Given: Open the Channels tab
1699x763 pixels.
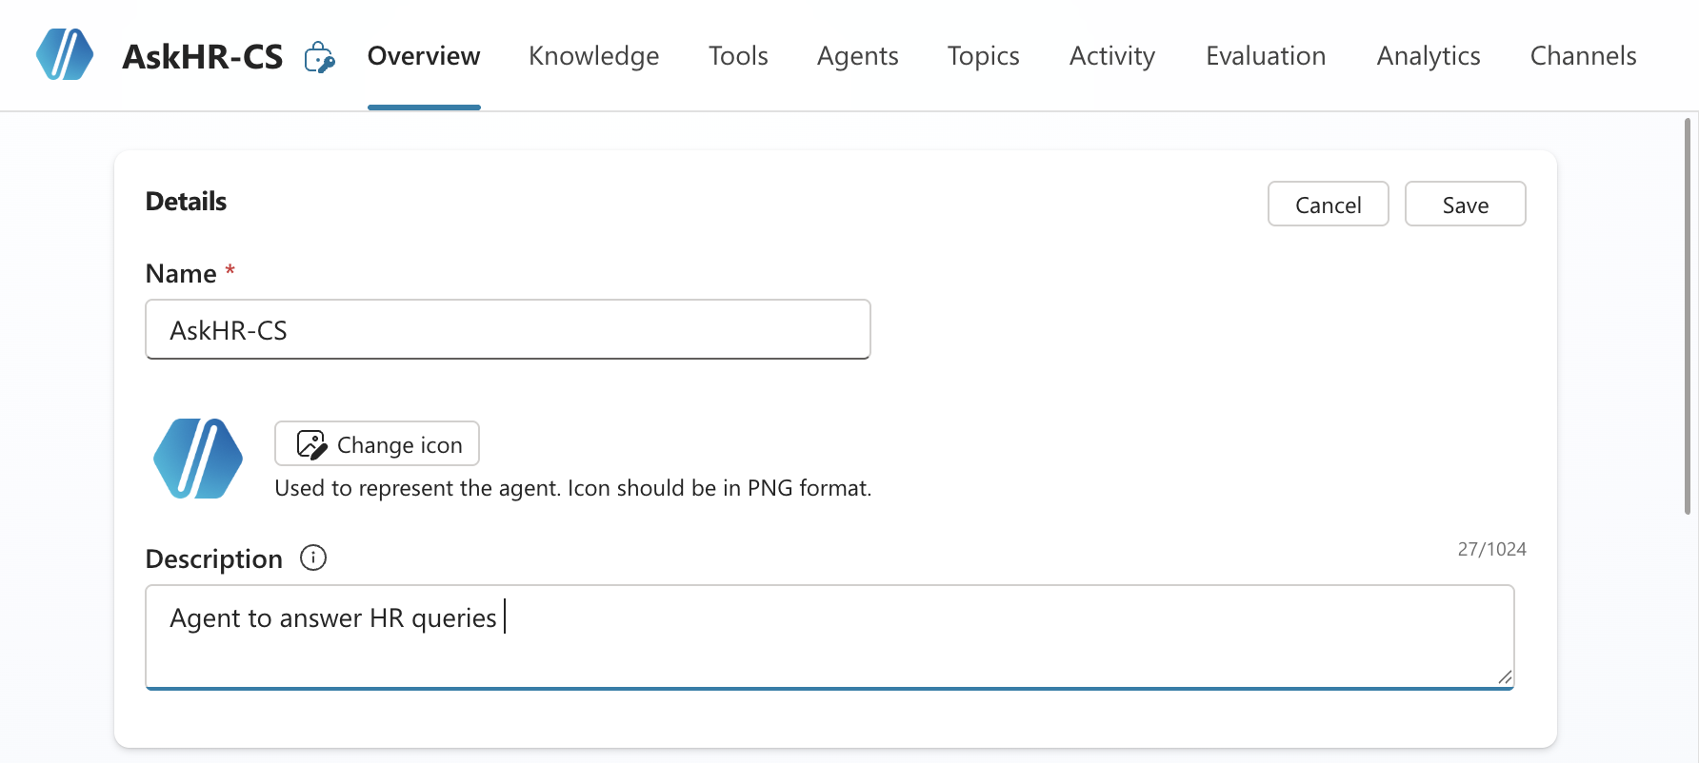Looking at the screenshot, I should pyautogui.click(x=1583, y=56).
